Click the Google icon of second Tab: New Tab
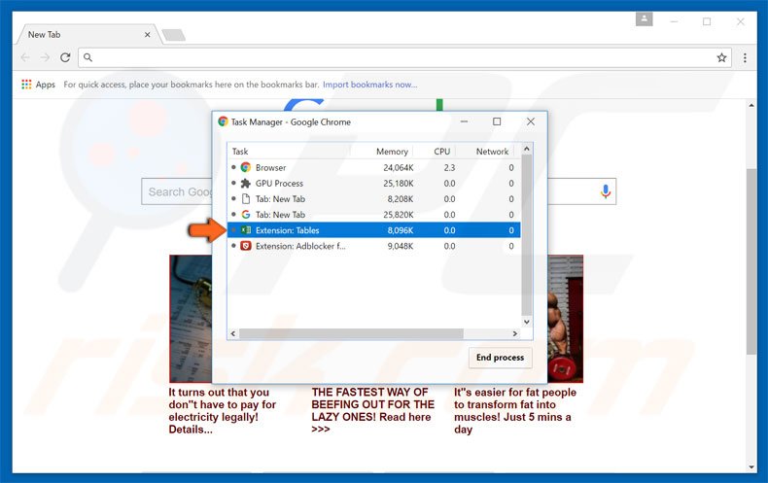The width and height of the screenshot is (768, 483). point(246,215)
